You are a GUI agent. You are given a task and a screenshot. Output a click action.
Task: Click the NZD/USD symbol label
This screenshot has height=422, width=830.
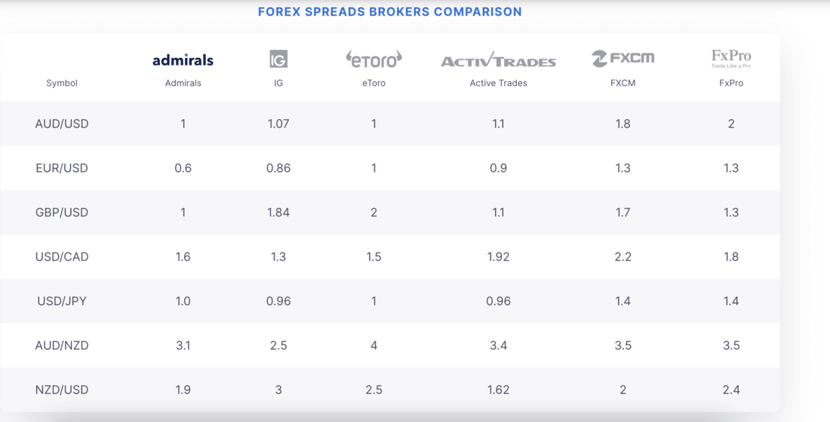pyautogui.click(x=62, y=390)
